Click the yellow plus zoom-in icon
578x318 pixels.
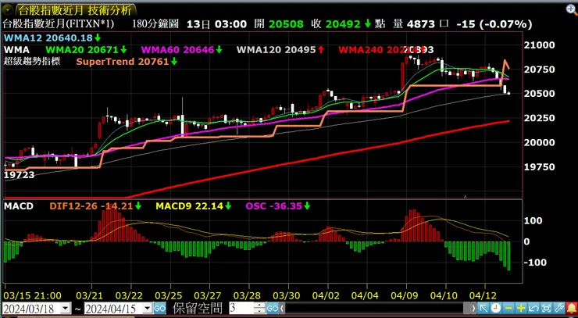(x=521, y=308)
